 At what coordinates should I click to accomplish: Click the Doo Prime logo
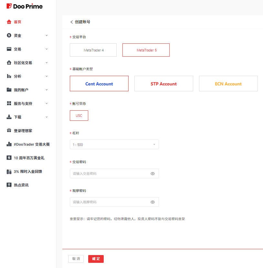pos(25,6)
